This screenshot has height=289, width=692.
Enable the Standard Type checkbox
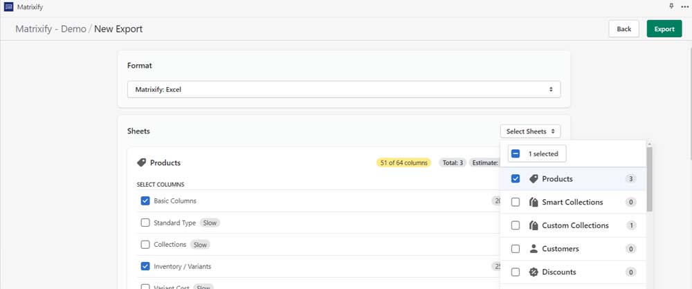(x=145, y=223)
